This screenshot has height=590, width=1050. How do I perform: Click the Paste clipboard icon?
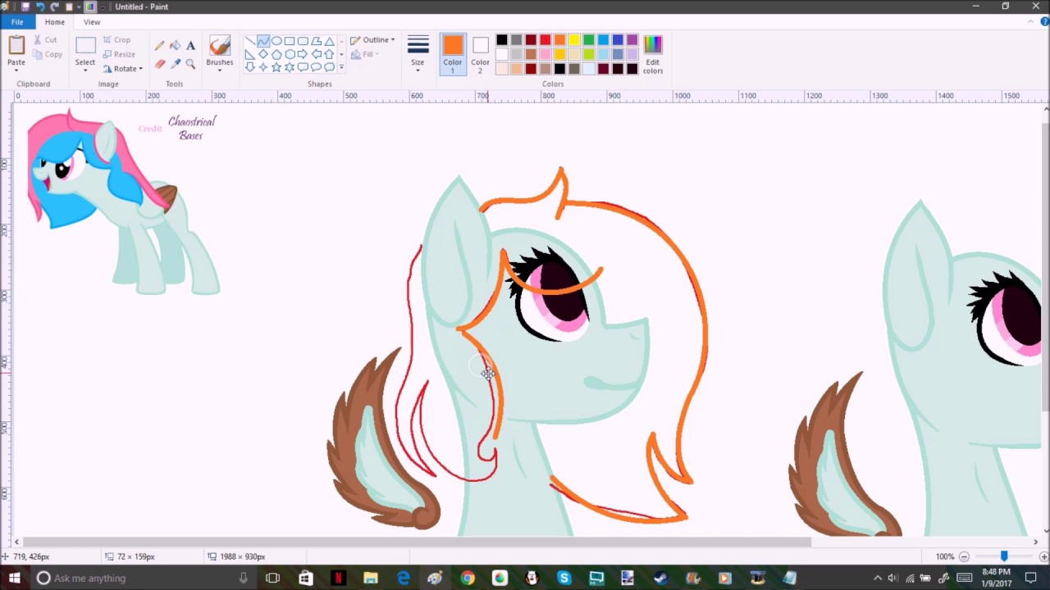[16, 46]
